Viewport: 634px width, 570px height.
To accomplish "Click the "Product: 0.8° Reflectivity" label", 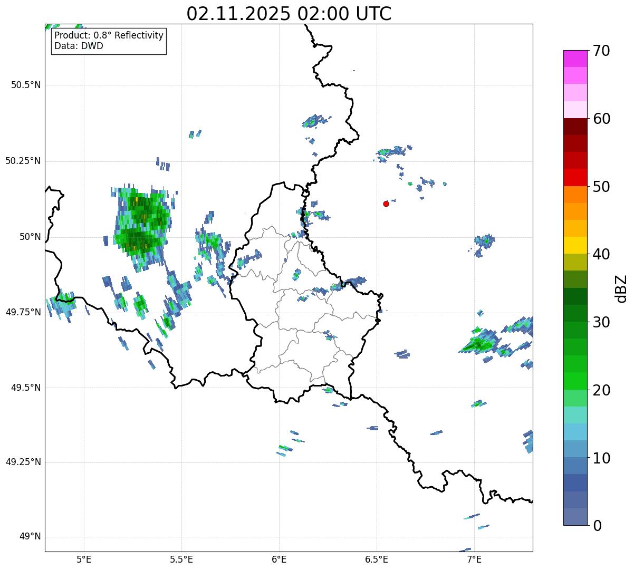I will (109, 35).
